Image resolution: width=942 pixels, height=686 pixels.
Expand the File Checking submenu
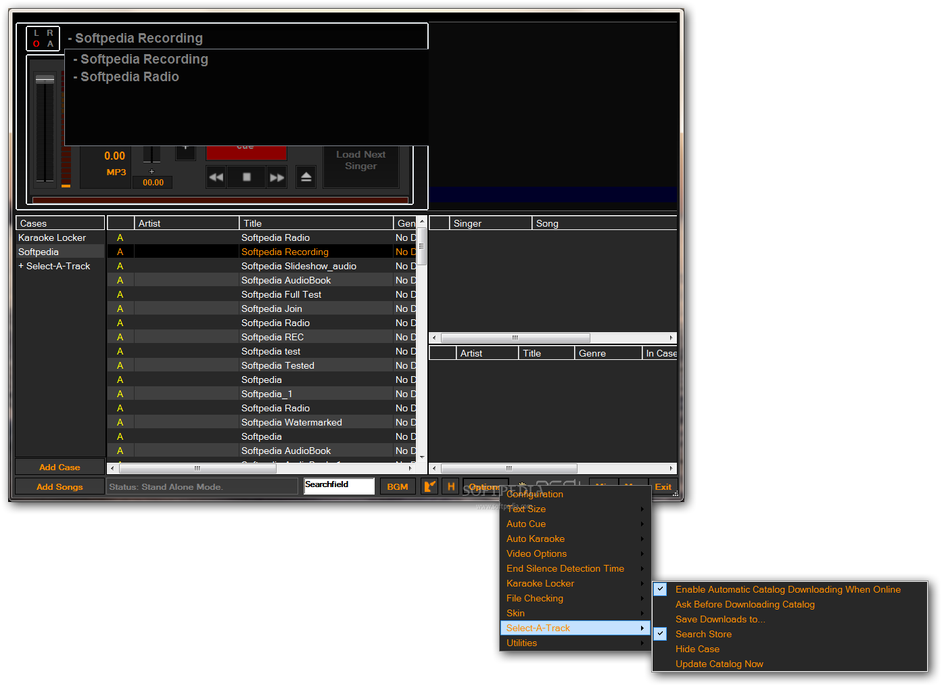(575, 598)
